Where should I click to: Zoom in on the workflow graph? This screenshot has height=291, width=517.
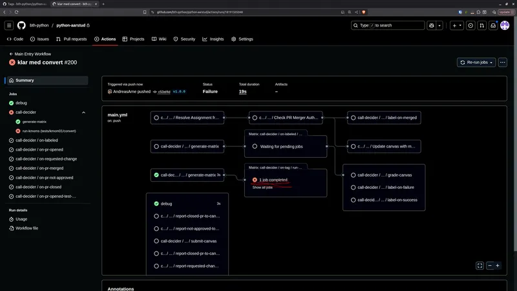(498, 266)
